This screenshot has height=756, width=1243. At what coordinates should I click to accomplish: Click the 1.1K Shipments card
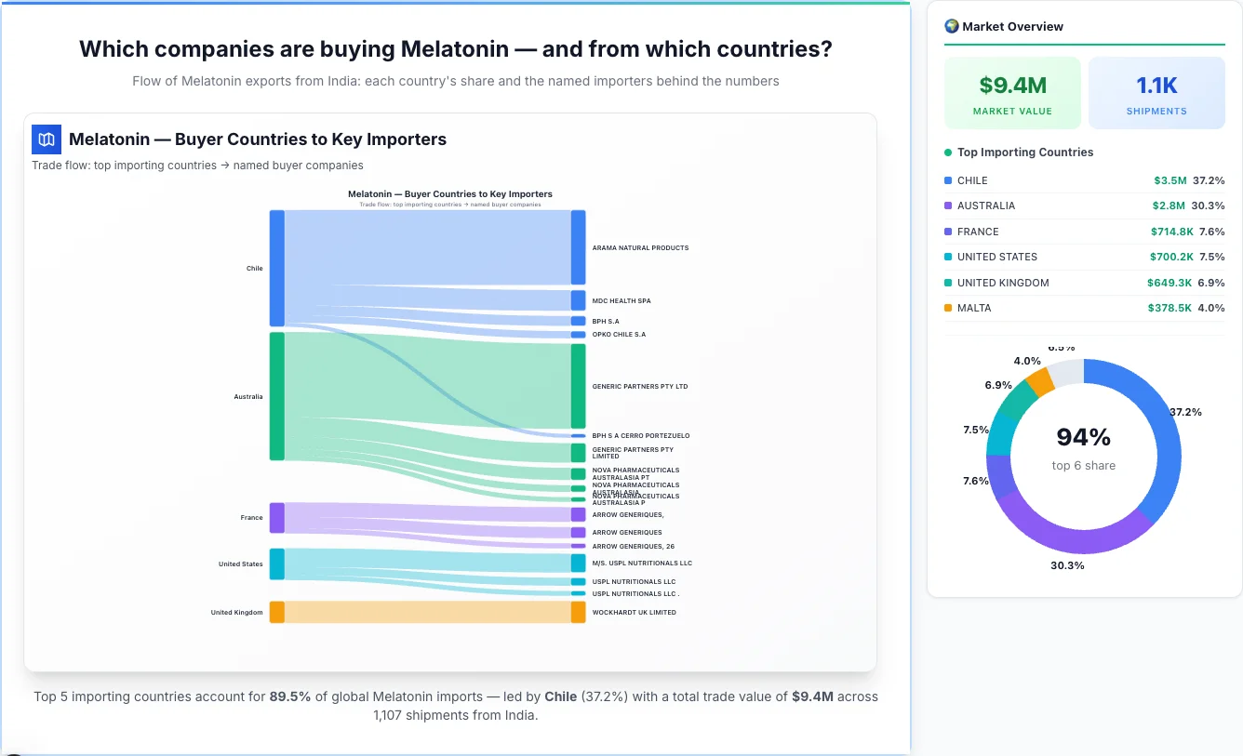[x=1156, y=92]
